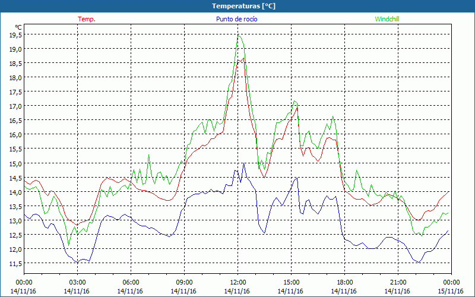The height and width of the screenshot is (297, 475).
Task: Click the 16,5 y-axis value
Action: tap(15, 121)
